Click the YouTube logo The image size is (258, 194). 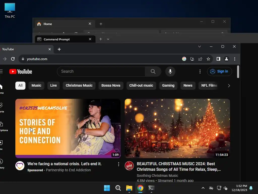click(21, 71)
